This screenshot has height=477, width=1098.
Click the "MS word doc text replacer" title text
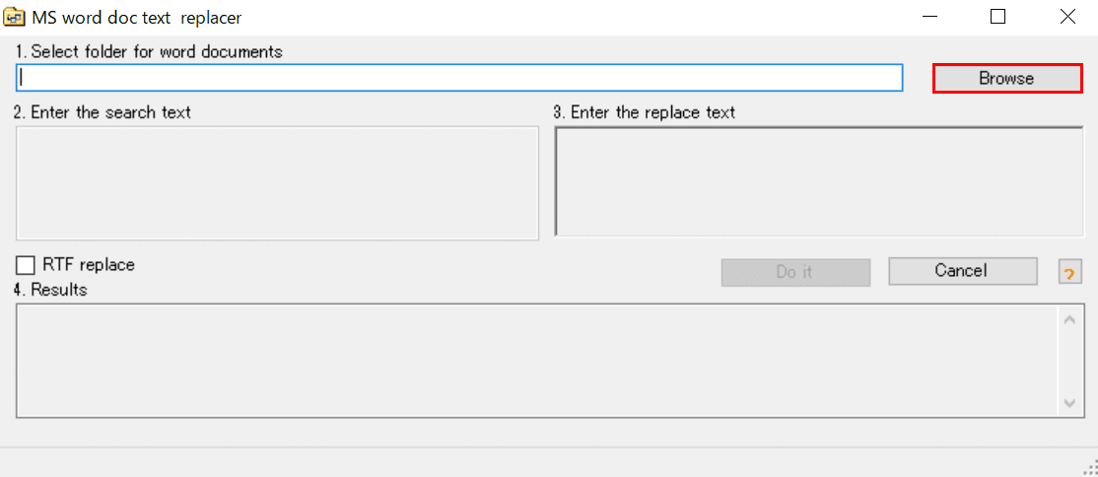pos(137,18)
